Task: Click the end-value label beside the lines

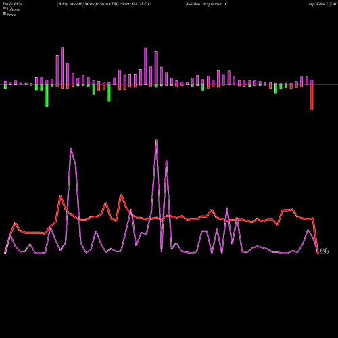Action: 324,251
